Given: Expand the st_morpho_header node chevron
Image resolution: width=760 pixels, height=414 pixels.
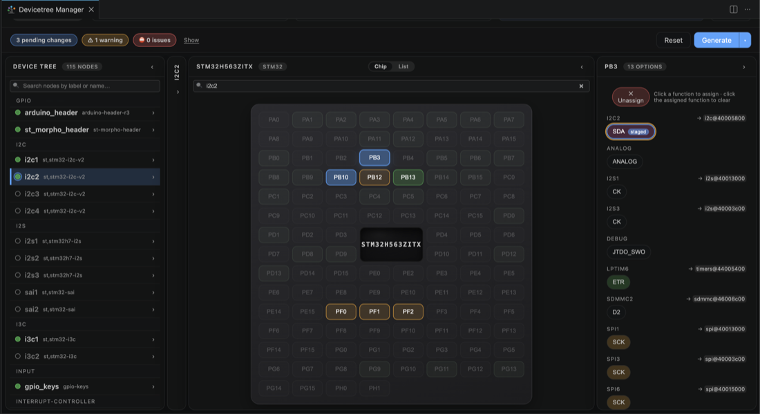Looking at the screenshot, I should pos(153,130).
